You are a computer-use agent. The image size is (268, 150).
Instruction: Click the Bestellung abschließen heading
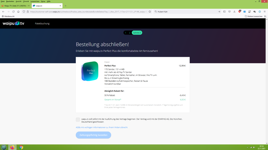point(102,45)
